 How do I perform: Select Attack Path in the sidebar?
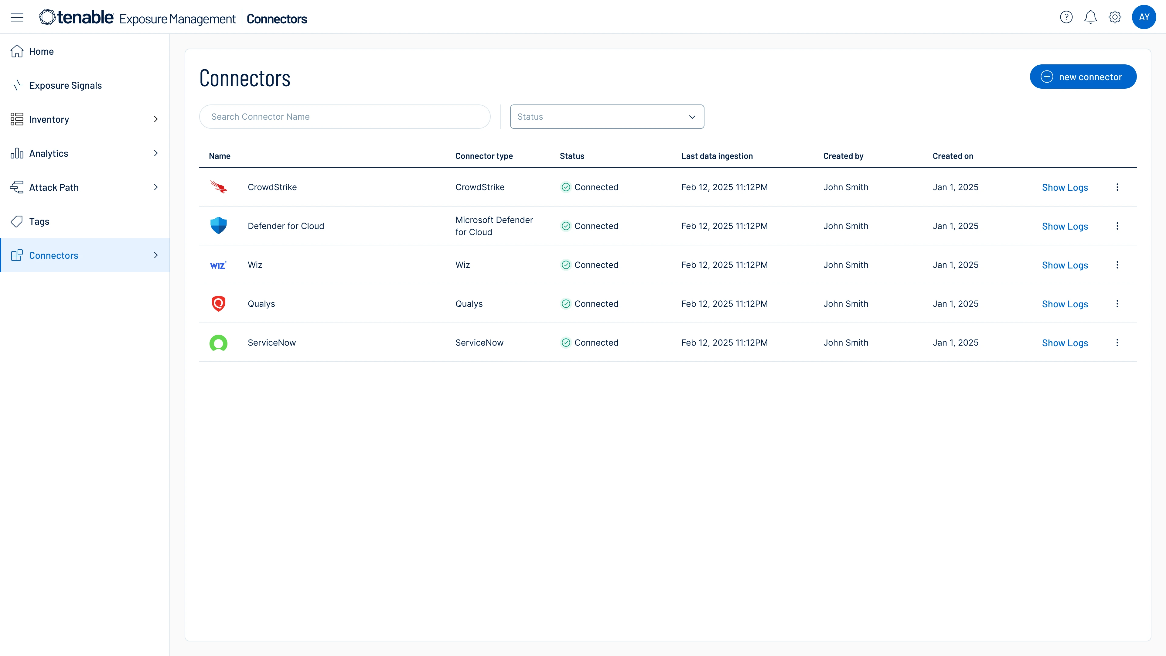pyautogui.click(x=85, y=187)
